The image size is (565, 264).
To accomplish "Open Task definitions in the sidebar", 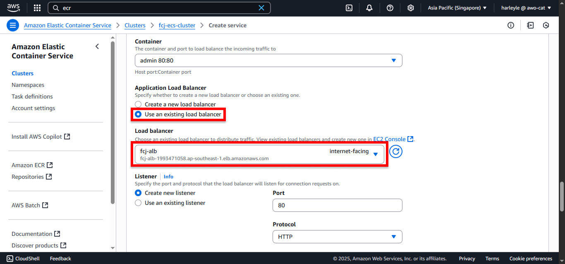I will (x=32, y=96).
